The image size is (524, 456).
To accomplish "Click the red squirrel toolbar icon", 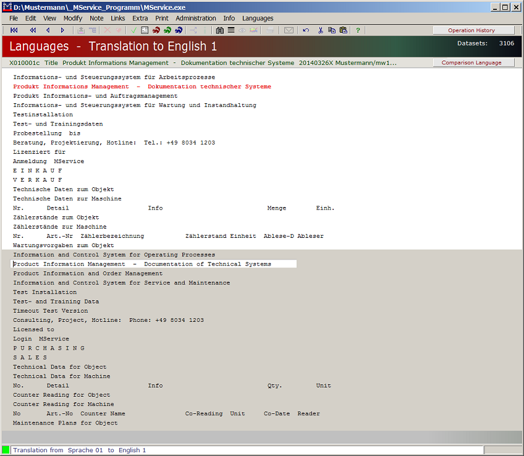I will click(x=156, y=30).
